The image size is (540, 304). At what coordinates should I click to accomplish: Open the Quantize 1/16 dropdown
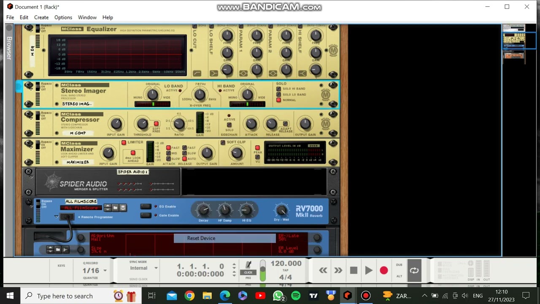tap(105, 271)
